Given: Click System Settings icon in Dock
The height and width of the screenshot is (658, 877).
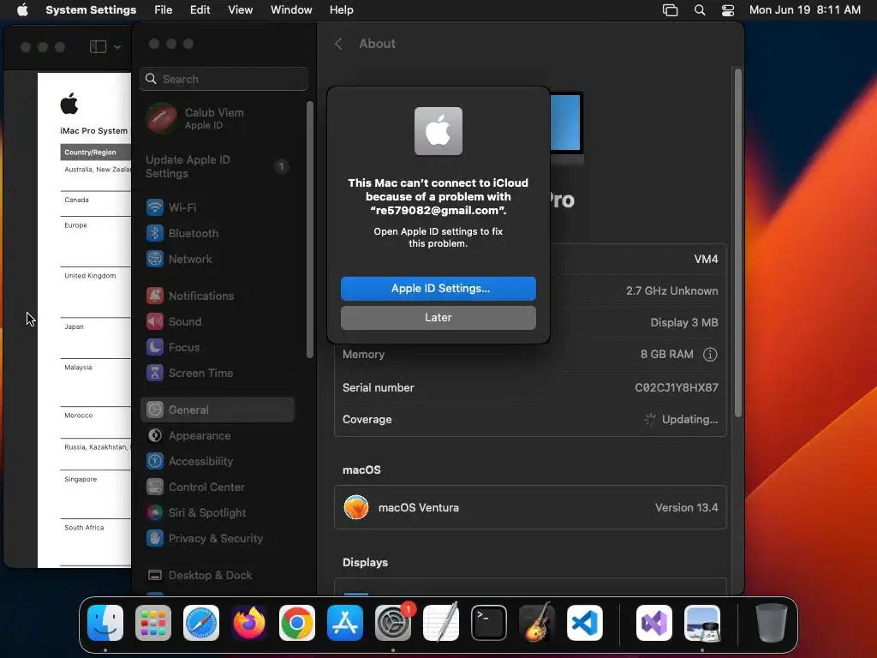Looking at the screenshot, I should (x=392, y=623).
